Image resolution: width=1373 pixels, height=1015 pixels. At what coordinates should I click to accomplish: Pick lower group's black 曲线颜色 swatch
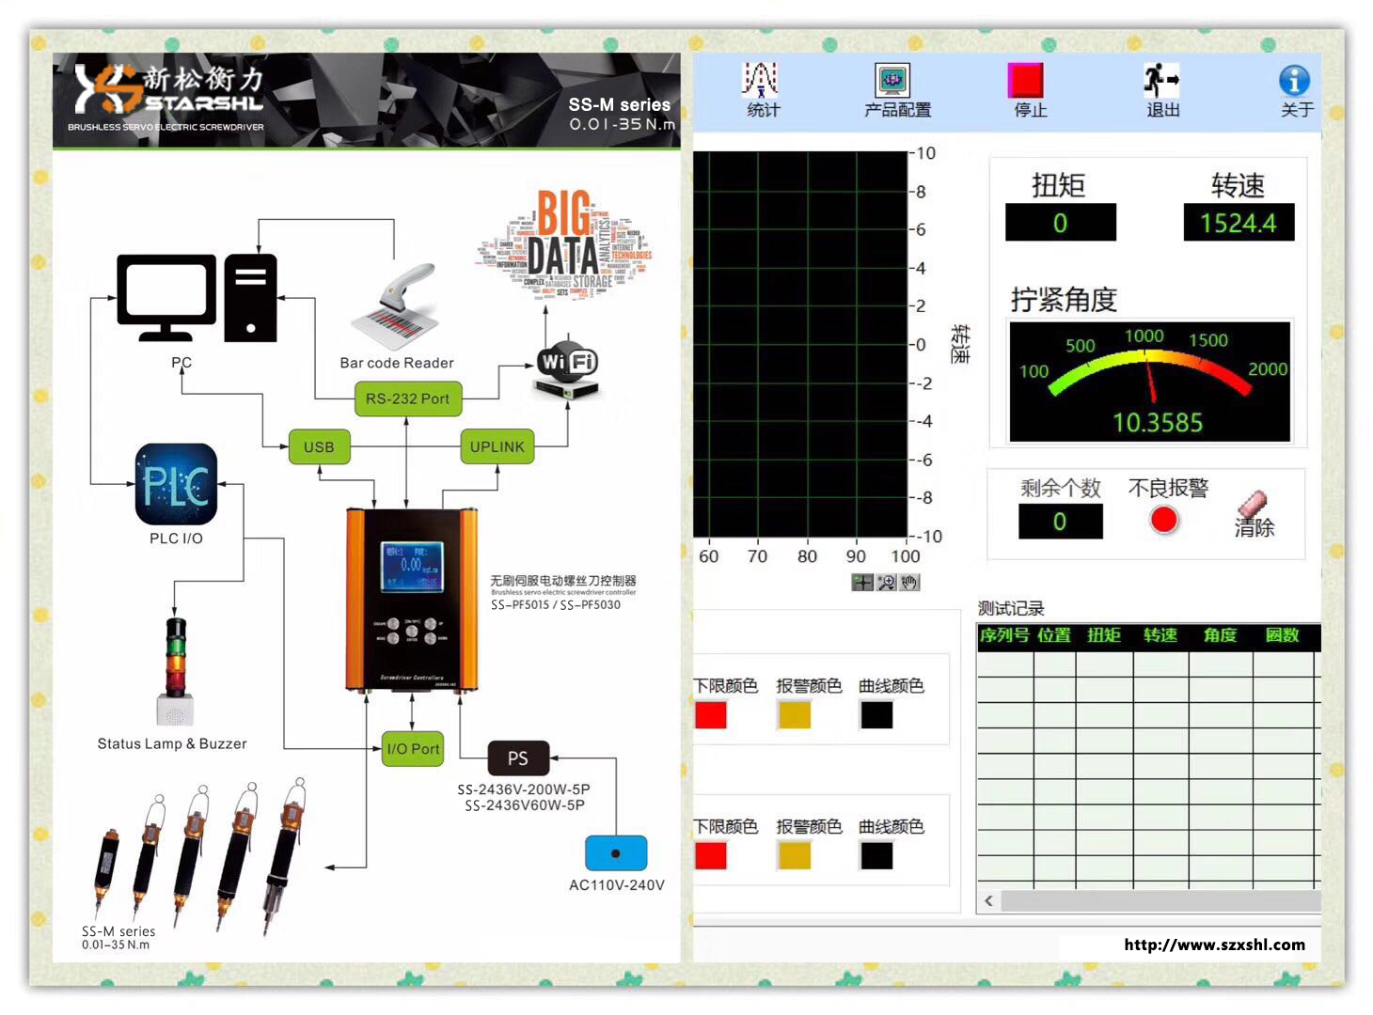point(876,855)
